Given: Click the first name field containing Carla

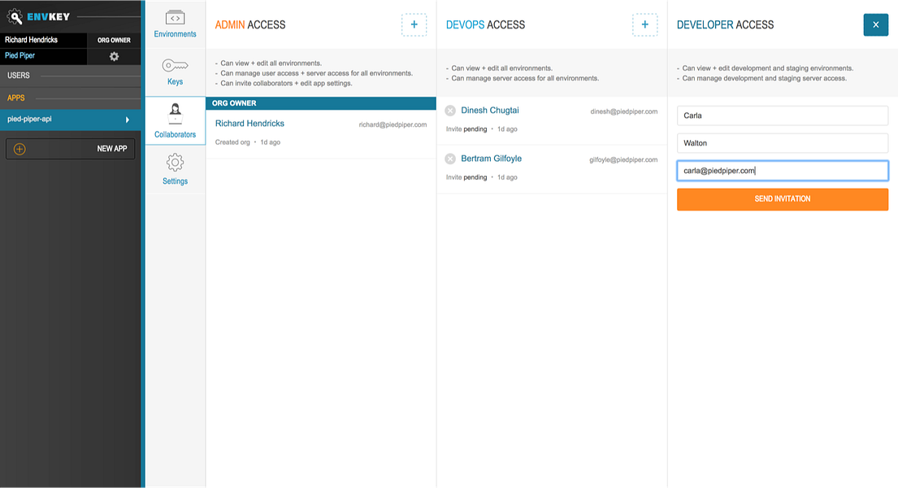Looking at the screenshot, I should (783, 115).
